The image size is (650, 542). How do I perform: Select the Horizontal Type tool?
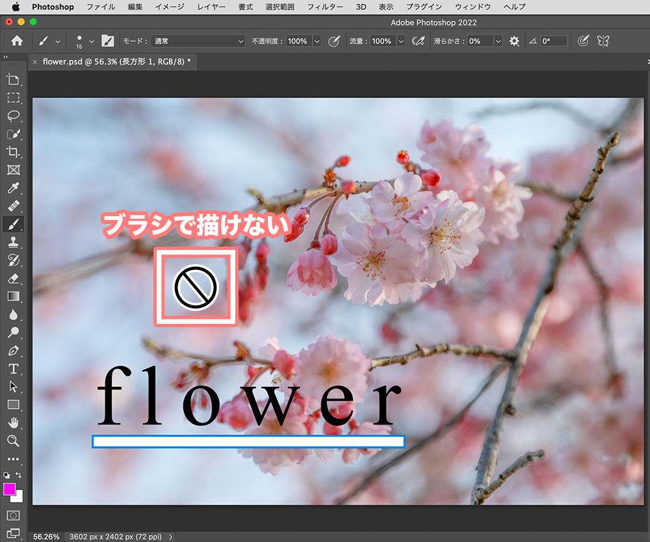[13, 369]
